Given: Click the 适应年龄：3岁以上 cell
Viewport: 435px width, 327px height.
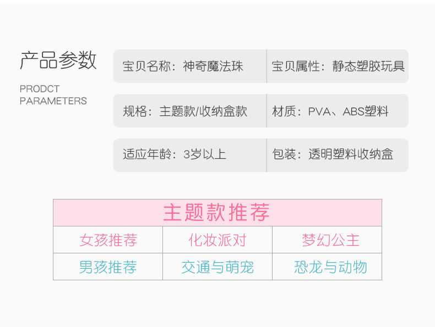Looking at the screenshot, I should [175, 154].
